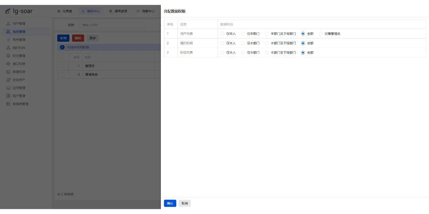Click the 确认 confirm button
This screenshot has height=214, width=429.
tap(170, 203)
